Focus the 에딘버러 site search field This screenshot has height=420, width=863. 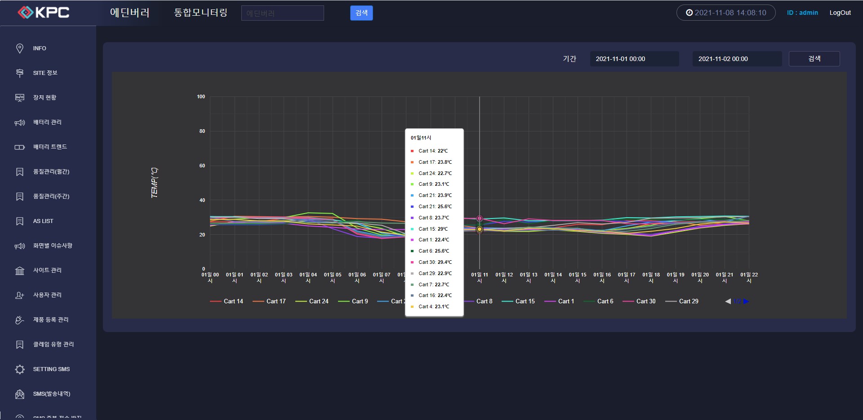click(282, 13)
